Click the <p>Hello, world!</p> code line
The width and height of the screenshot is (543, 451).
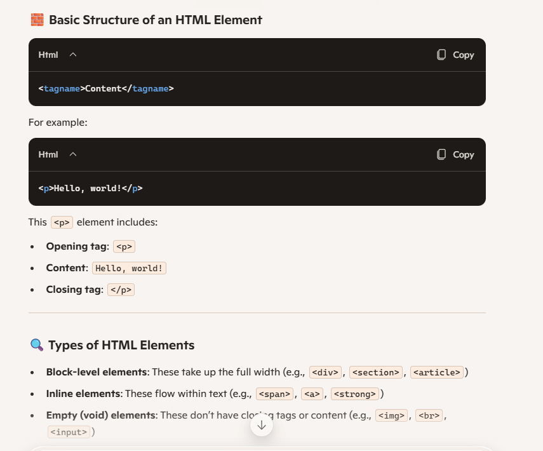(90, 188)
